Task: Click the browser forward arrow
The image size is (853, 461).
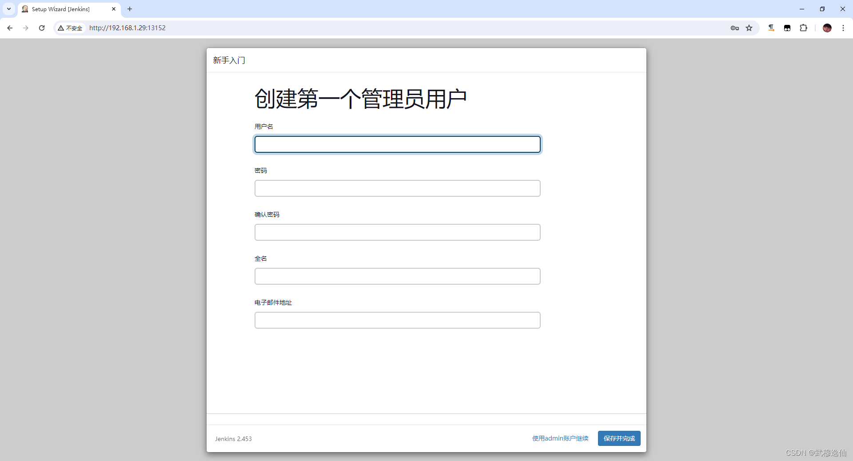Action: [x=26, y=28]
